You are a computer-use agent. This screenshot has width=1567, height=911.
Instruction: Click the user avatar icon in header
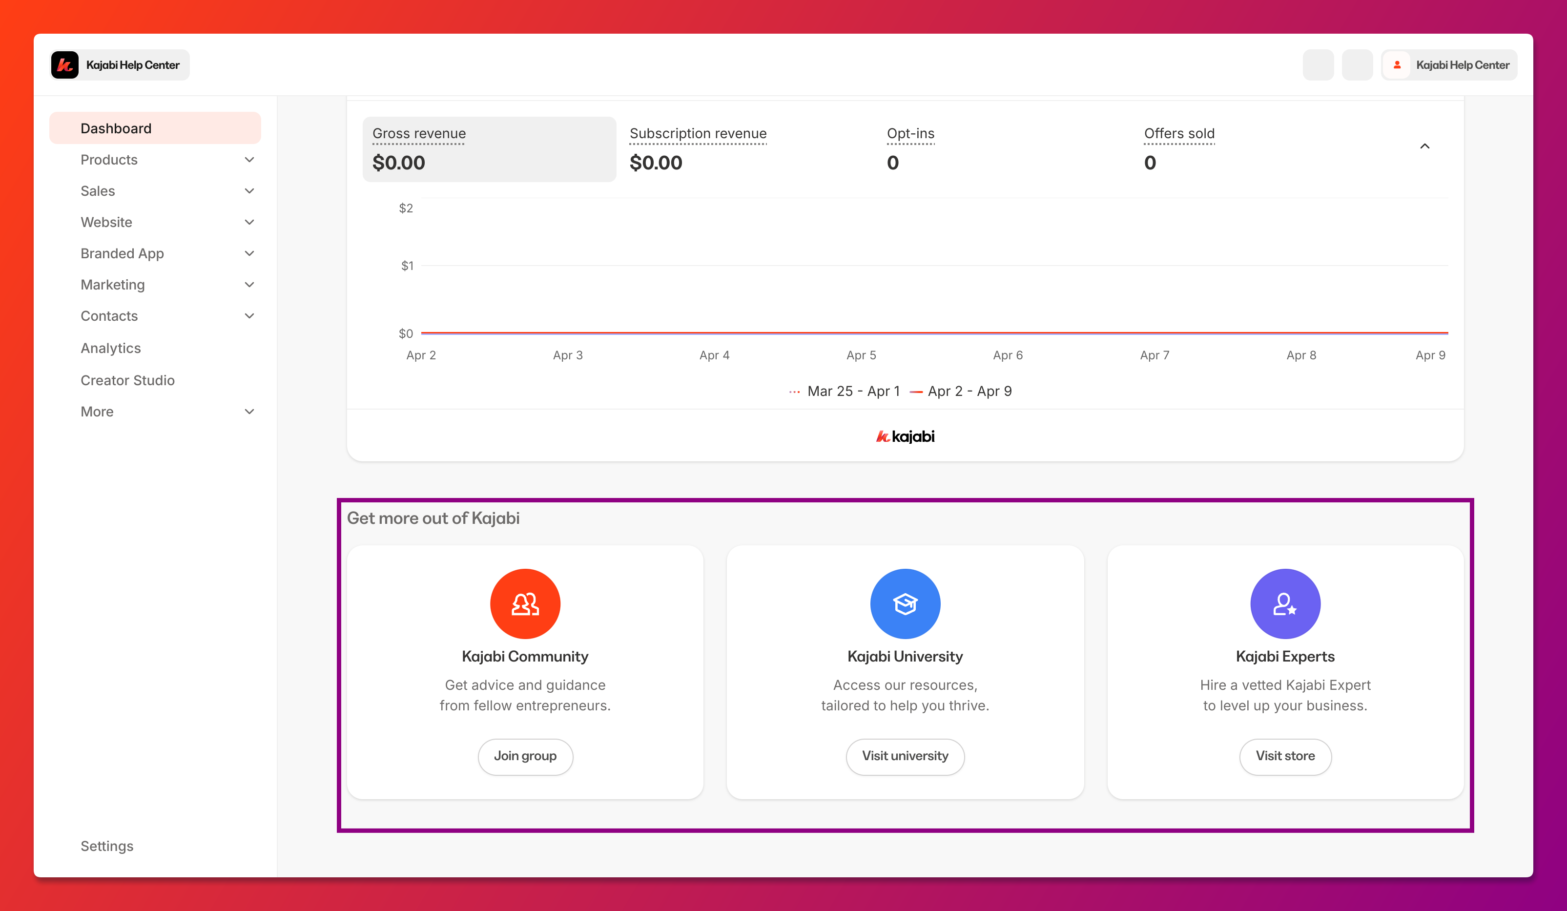coord(1397,64)
